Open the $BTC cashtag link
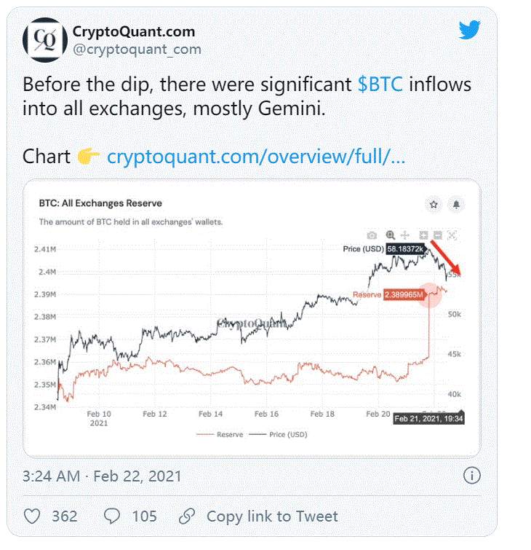This screenshot has height=550, width=531. (x=380, y=85)
